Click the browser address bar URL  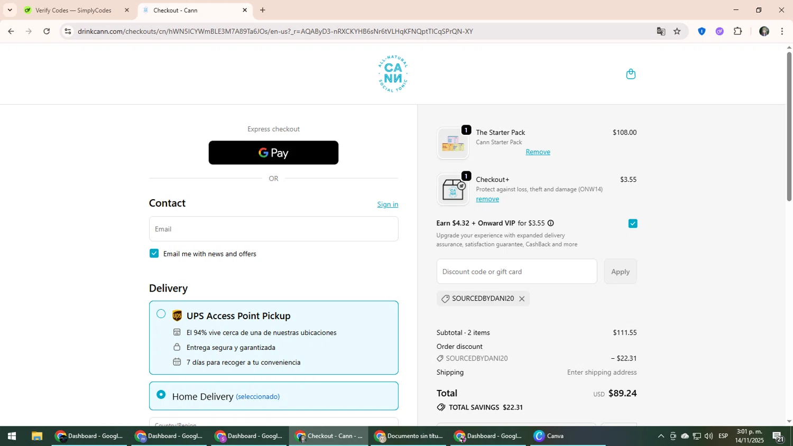(275, 31)
